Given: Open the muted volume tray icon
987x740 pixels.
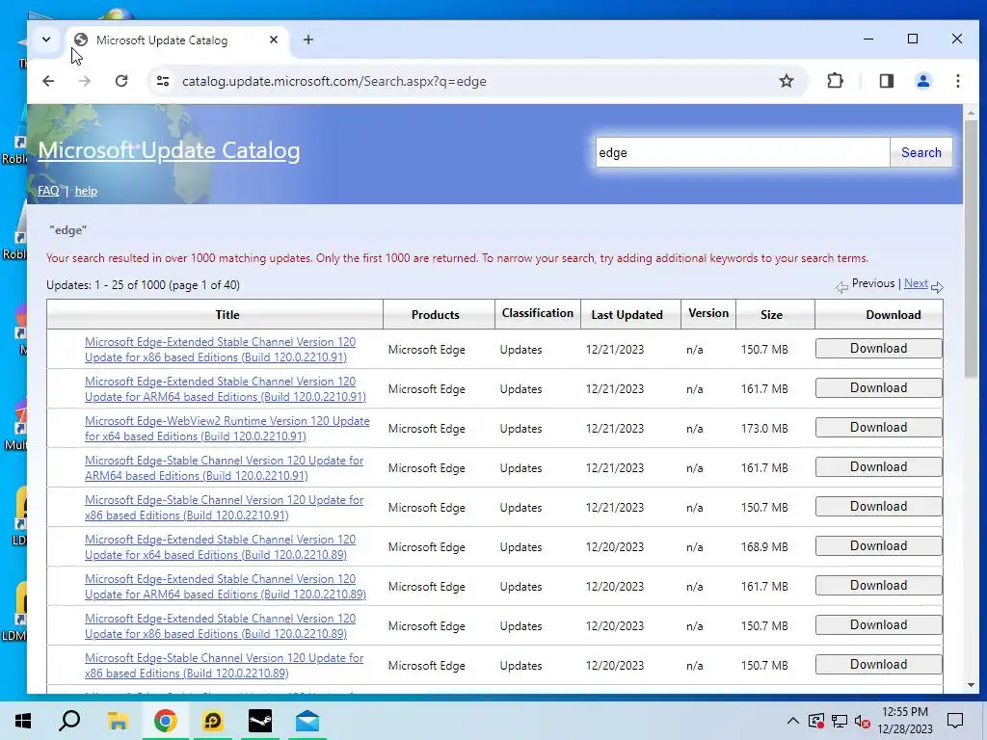Looking at the screenshot, I should [x=862, y=722].
